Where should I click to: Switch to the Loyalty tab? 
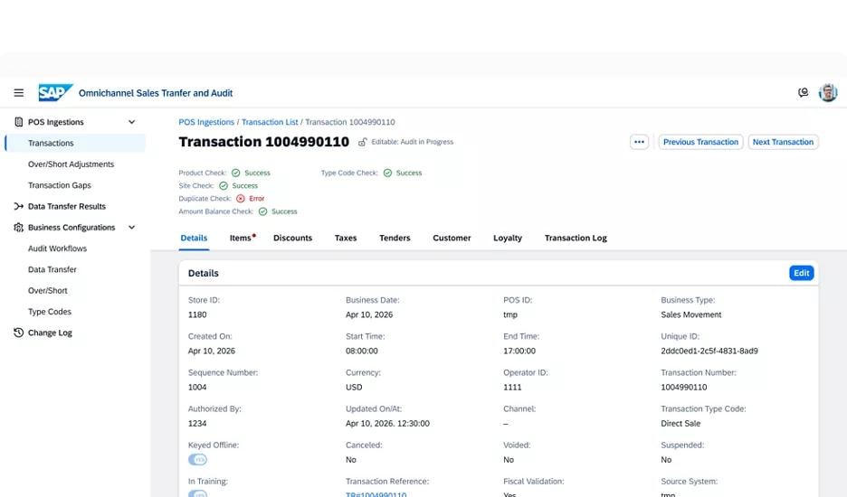point(508,238)
